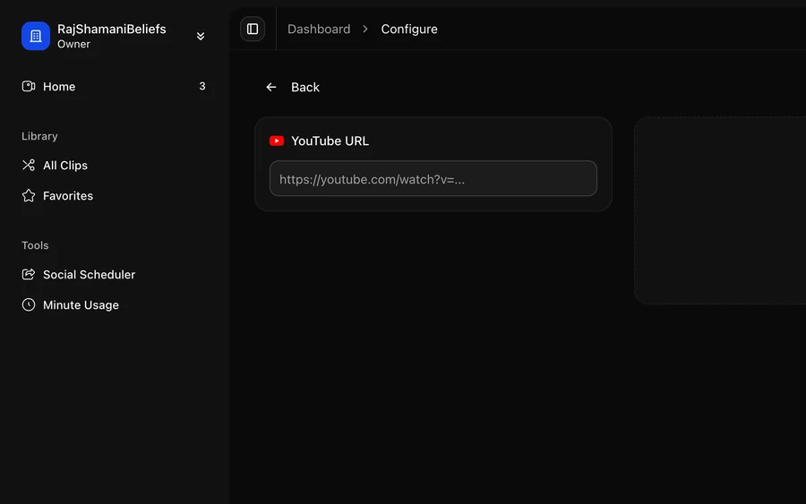Open the Home page in sidebar

pyautogui.click(x=113, y=86)
